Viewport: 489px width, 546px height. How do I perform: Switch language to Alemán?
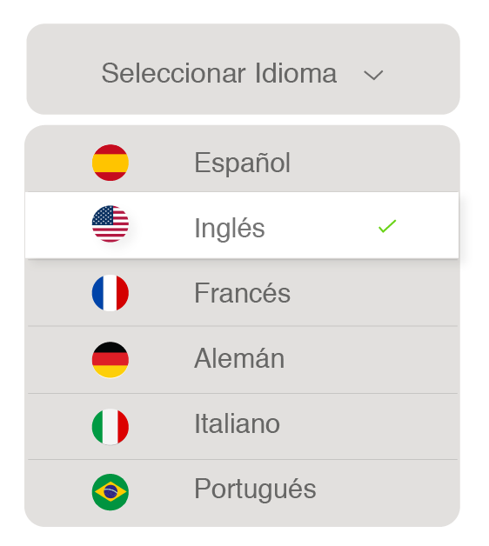pyautogui.click(x=242, y=360)
